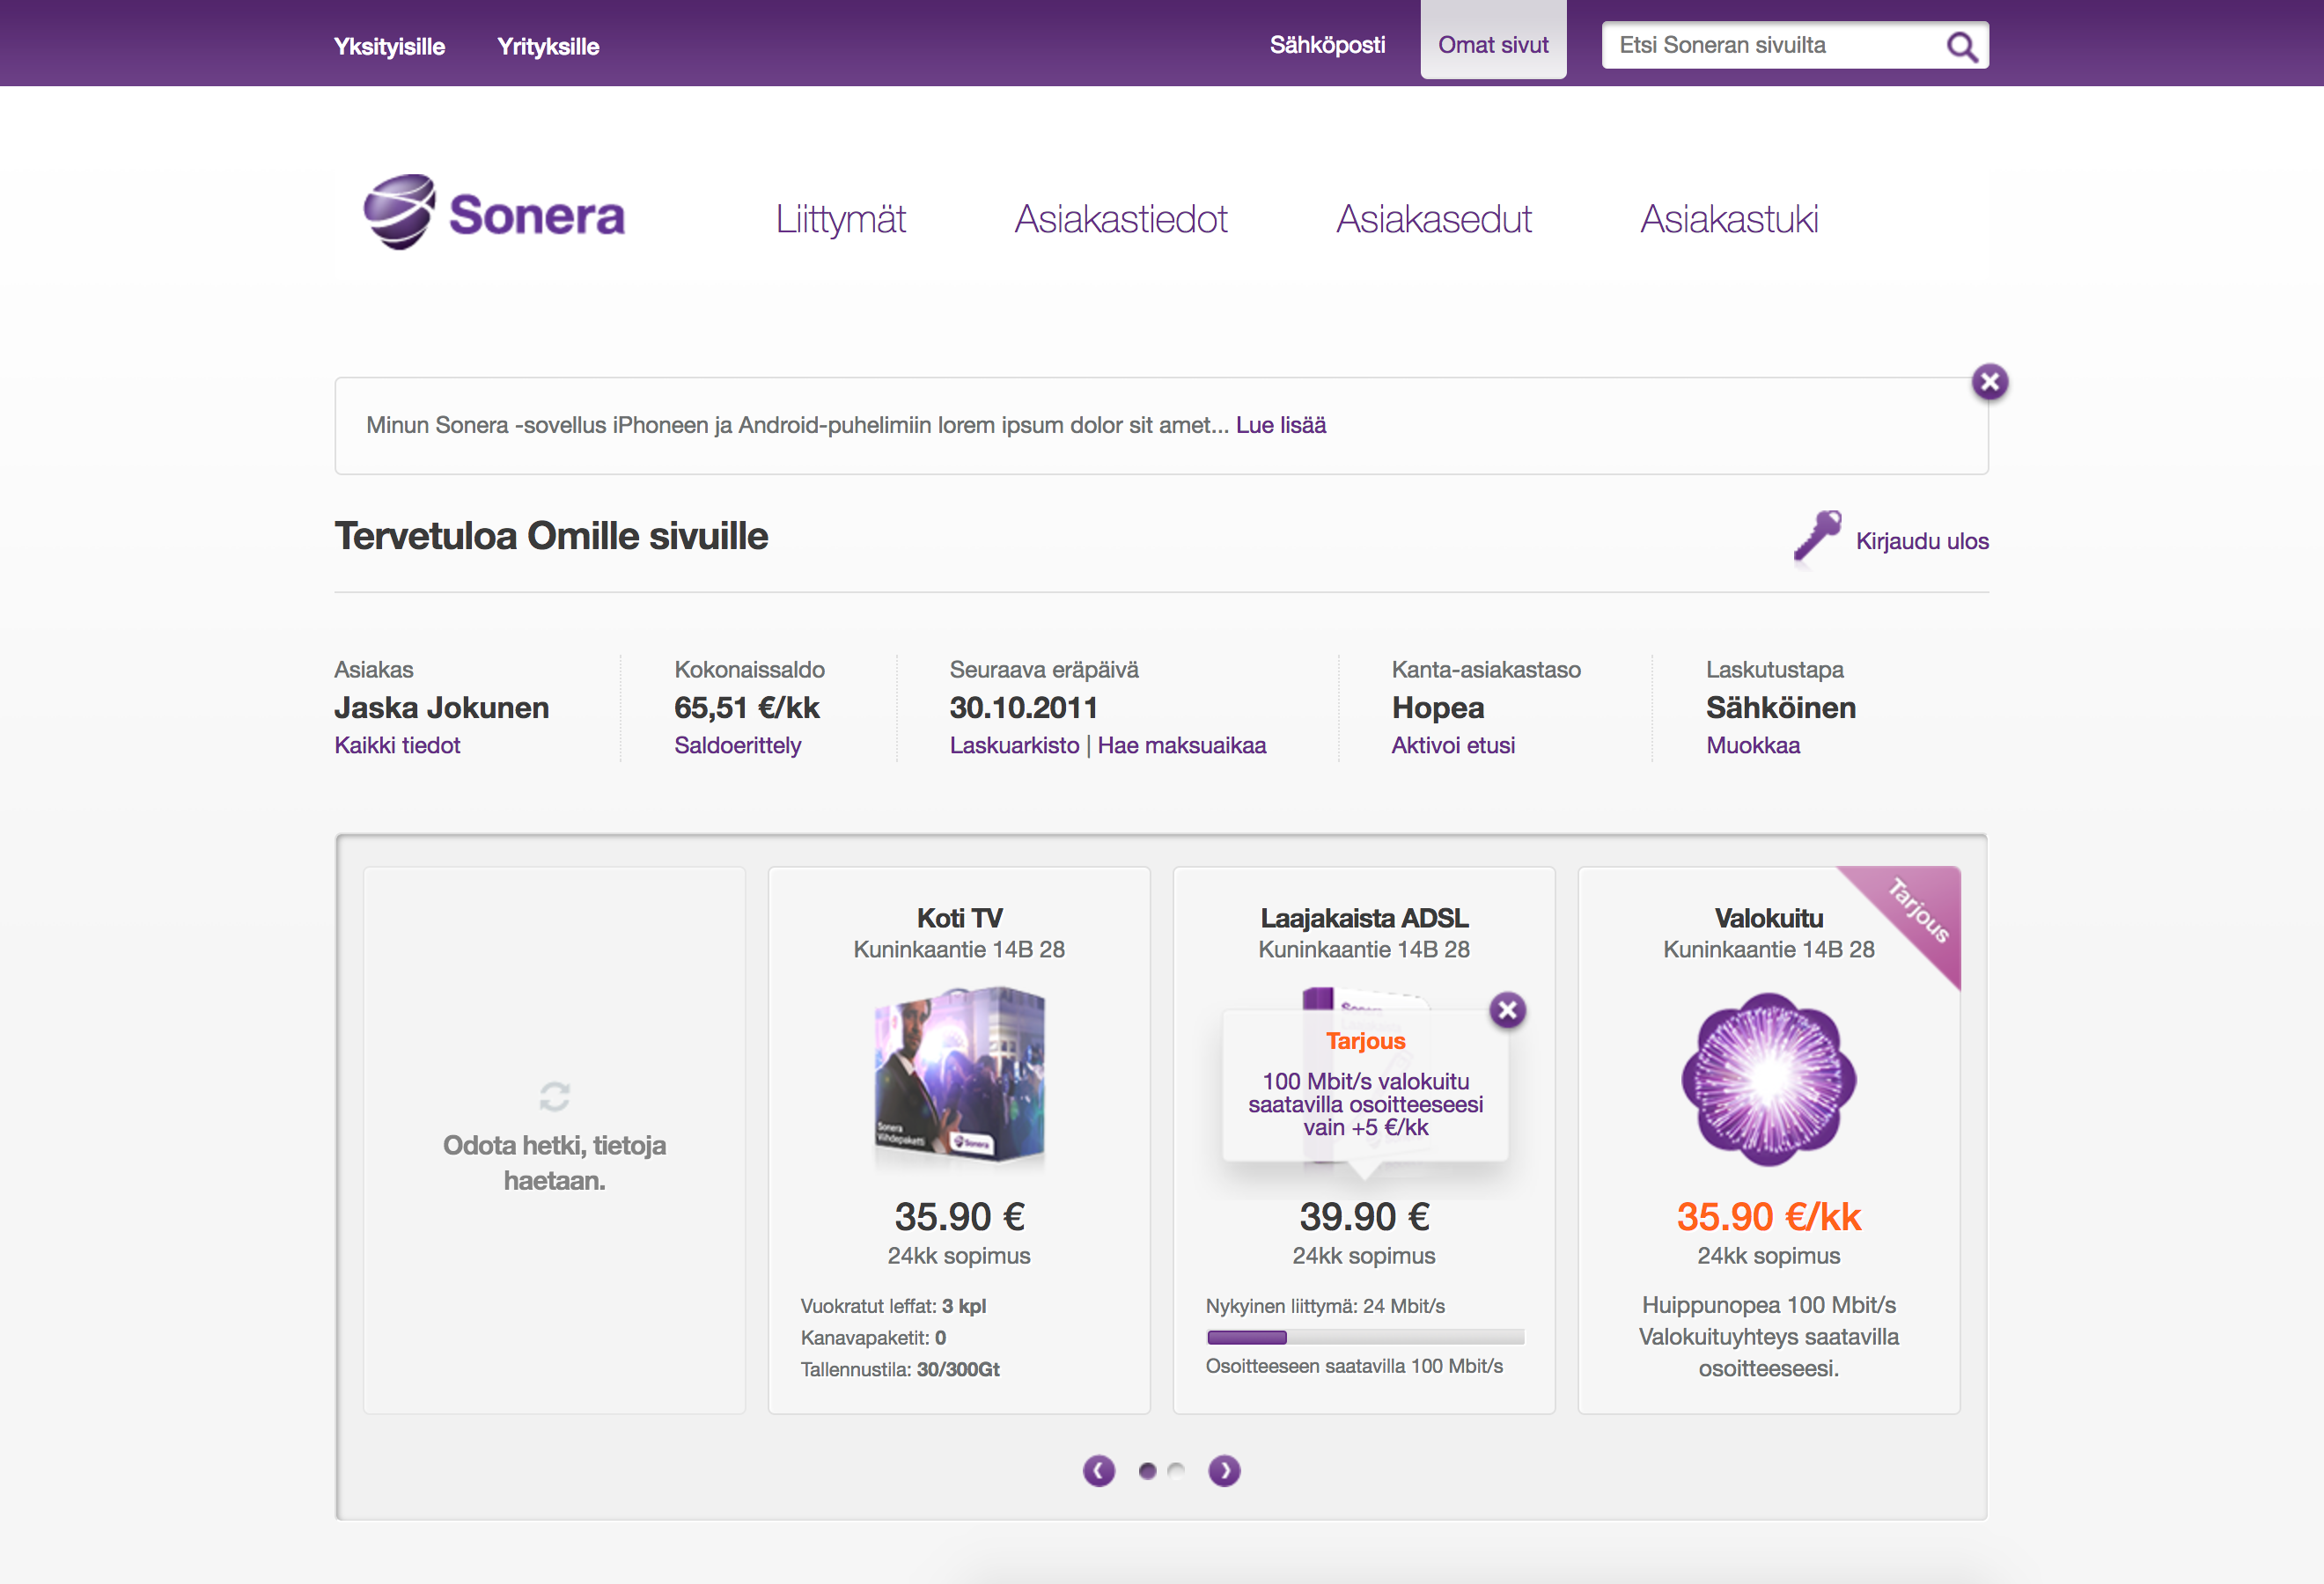Open the Asiakastuki menu
2324x1584 pixels.
point(1728,219)
